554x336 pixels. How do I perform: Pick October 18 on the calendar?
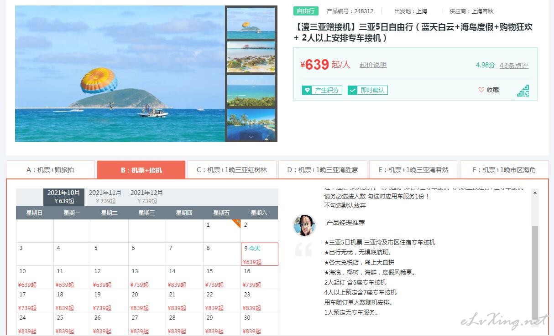click(72, 300)
